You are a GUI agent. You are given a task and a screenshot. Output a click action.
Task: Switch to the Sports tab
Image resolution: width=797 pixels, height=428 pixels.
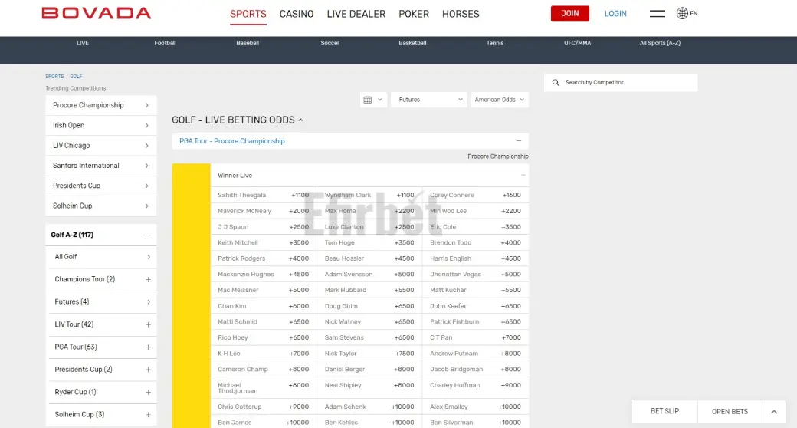[248, 15]
